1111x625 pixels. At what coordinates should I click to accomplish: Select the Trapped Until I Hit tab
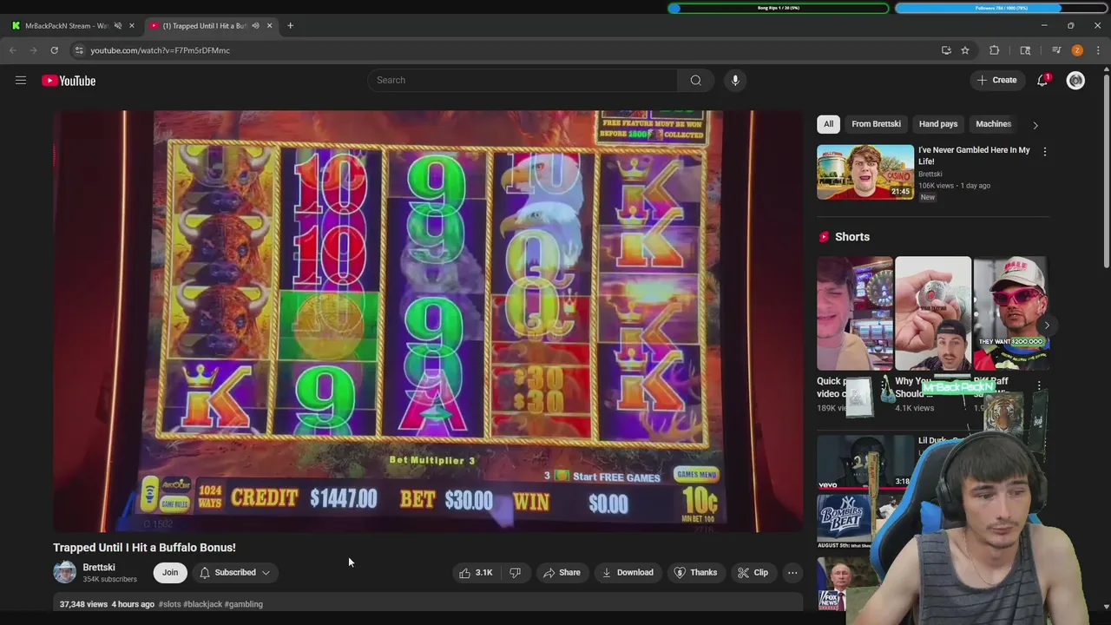(x=205, y=25)
